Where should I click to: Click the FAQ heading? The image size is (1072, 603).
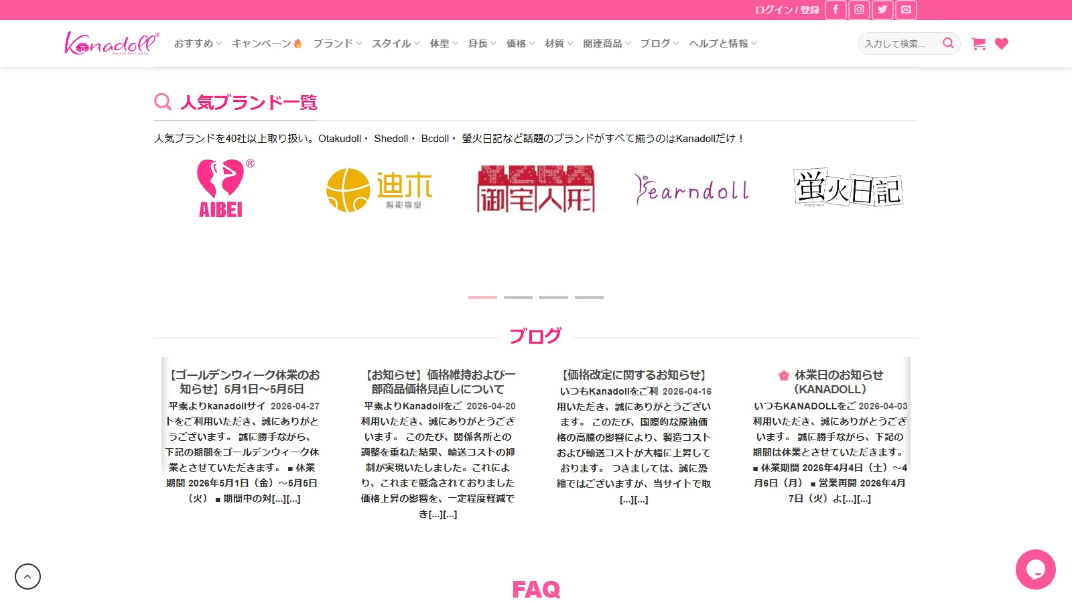click(536, 590)
